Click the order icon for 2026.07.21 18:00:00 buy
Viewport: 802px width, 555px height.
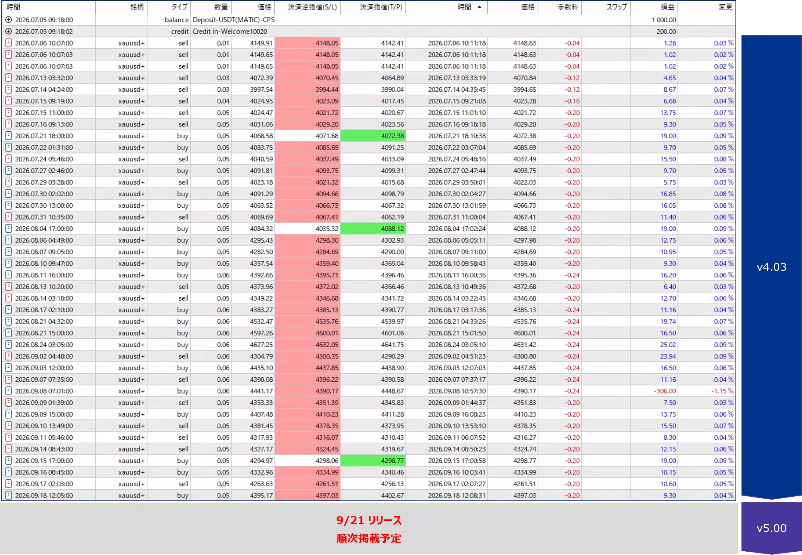point(9,136)
